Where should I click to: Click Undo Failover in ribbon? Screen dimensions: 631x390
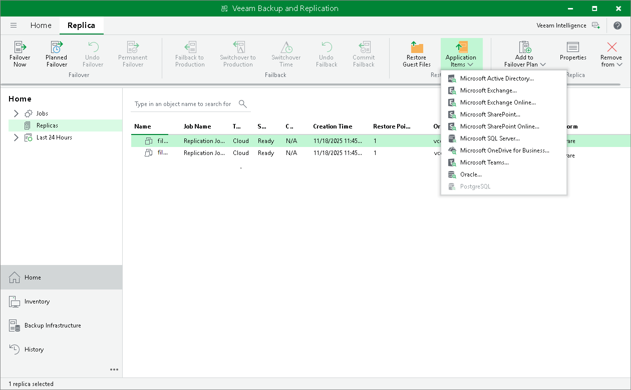coord(93,54)
